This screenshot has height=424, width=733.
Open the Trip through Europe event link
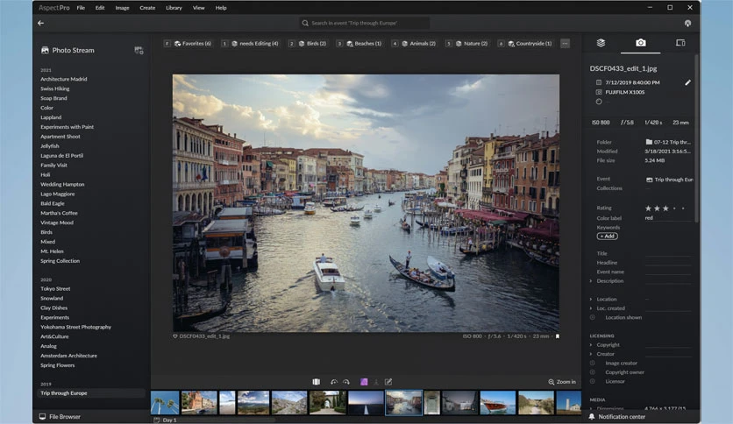click(x=669, y=180)
